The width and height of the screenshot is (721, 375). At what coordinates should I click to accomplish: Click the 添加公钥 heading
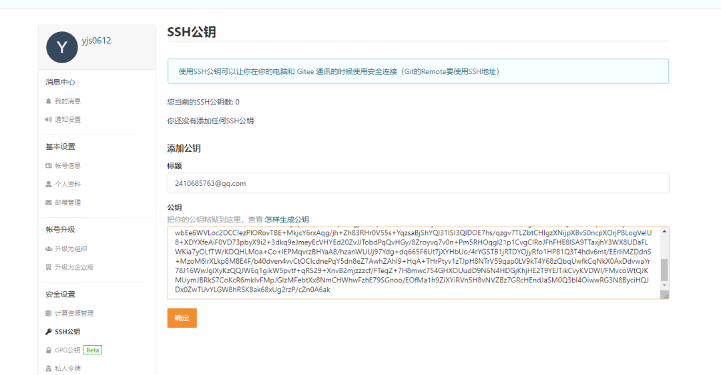(184, 149)
